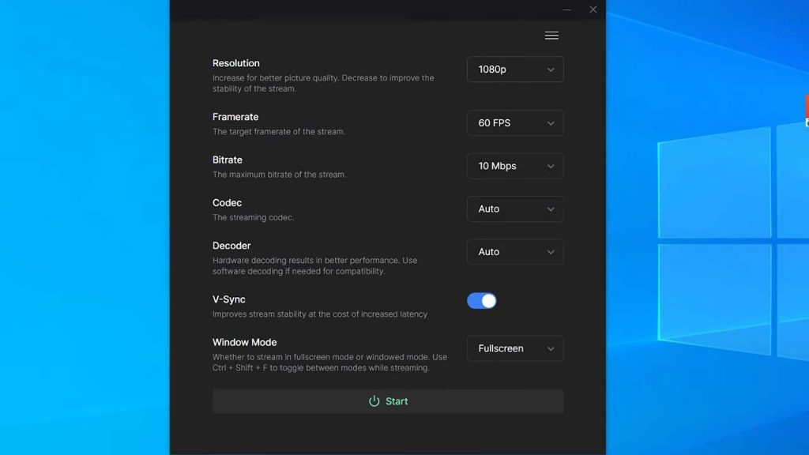Image resolution: width=809 pixels, height=455 pixels.
Task: Click the Window Mode setting label
Action: [245, 342]
